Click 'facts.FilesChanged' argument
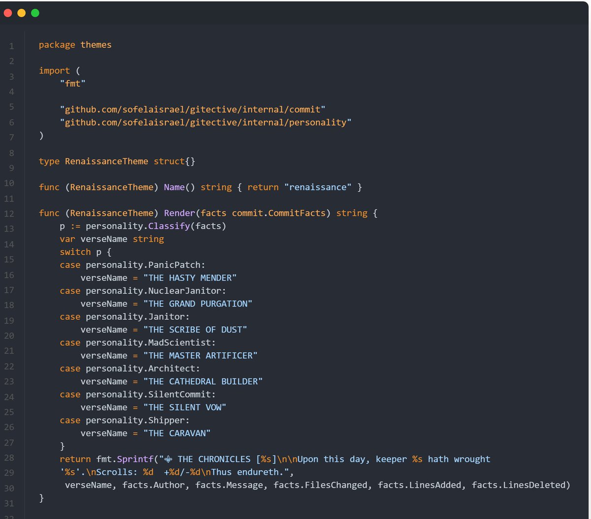The width and height of the screenshot is (591, 519). [x=321, y=485]
